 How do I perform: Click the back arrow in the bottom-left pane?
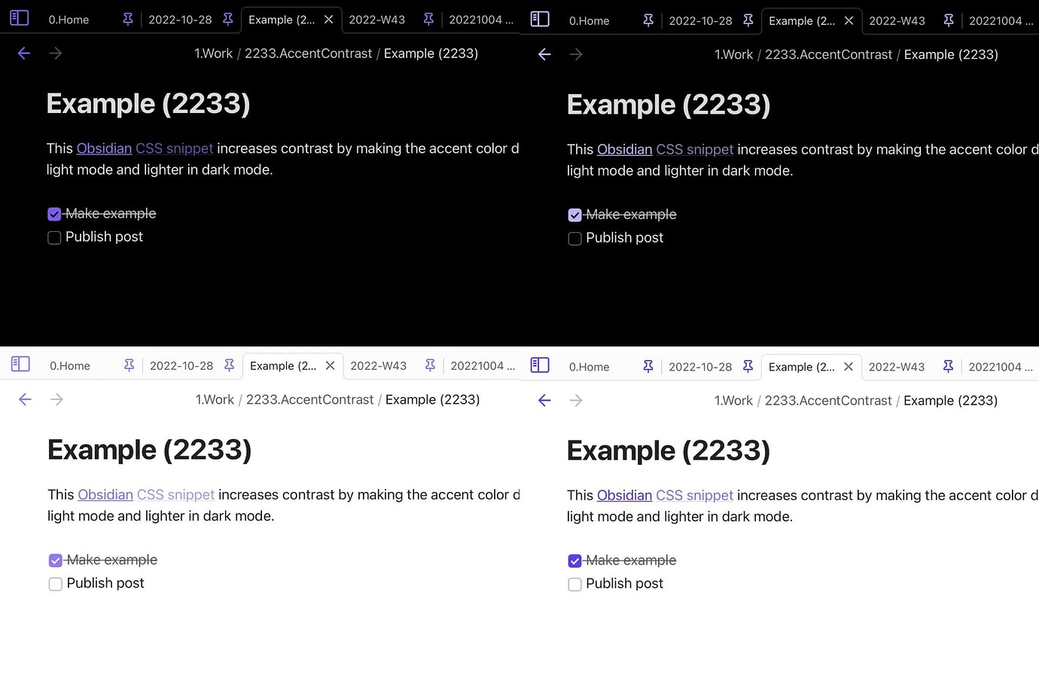[25, 399]
